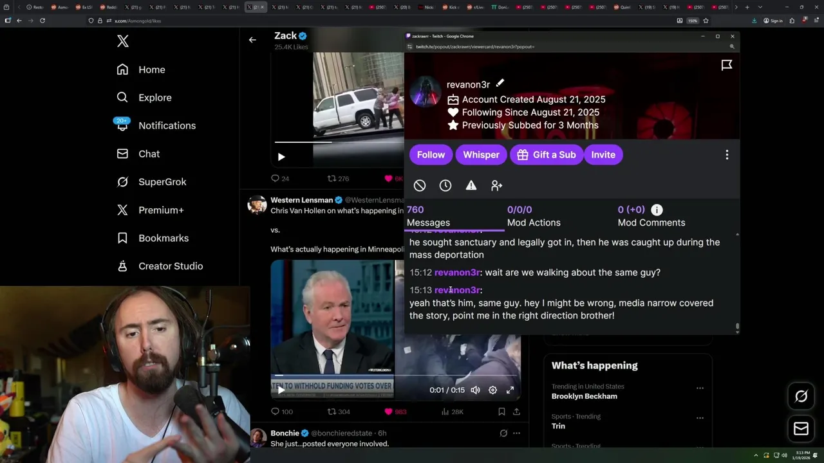Image resolution: width=824 pixels, height=463 pixels.
Task: Open the floating Messages envelope button
Action: click(801, 429)
